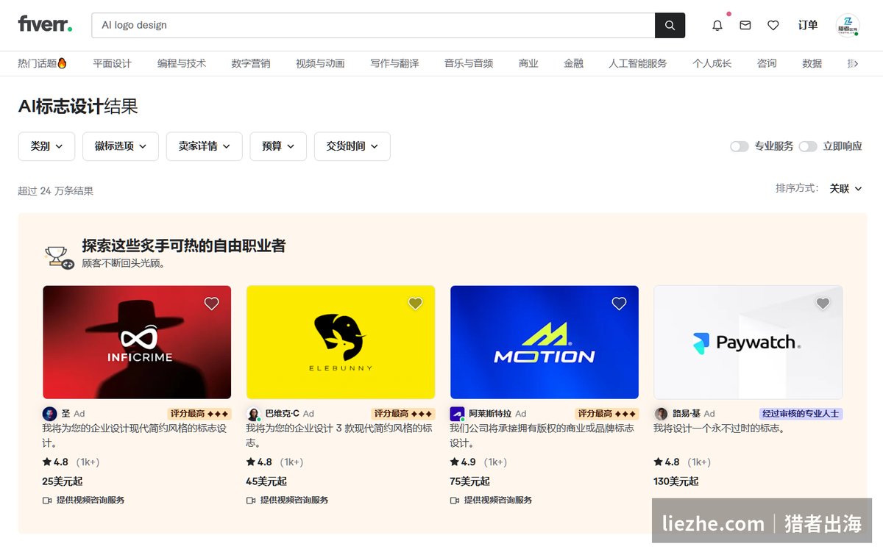Image resolution: width=883 pixels, height=552 pixels.
Task: Toggle the 专业服务 switch
Action: point(739,146)
